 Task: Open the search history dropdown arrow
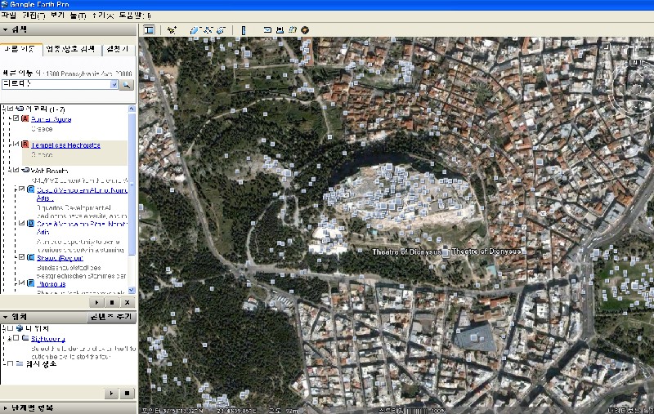[x=114, y=84]
